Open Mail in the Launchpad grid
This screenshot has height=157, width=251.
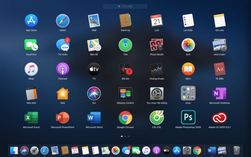(94, 21)
